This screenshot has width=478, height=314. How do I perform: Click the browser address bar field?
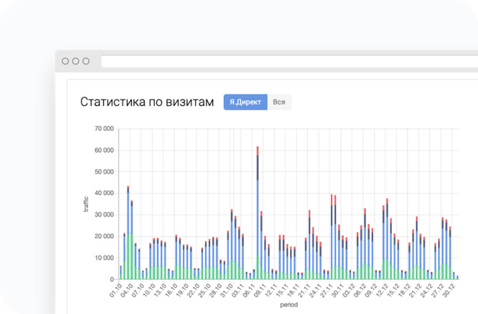point(289,61)
